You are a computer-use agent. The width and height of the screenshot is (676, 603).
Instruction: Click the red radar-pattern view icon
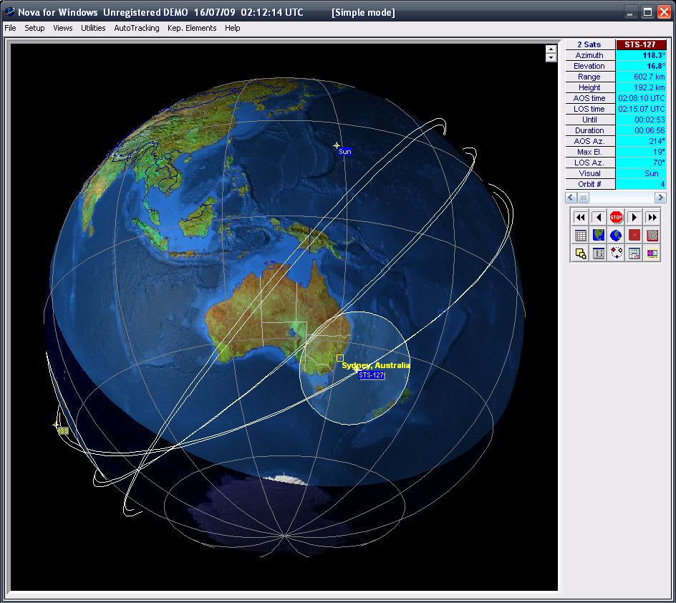[x=652, y=236]
